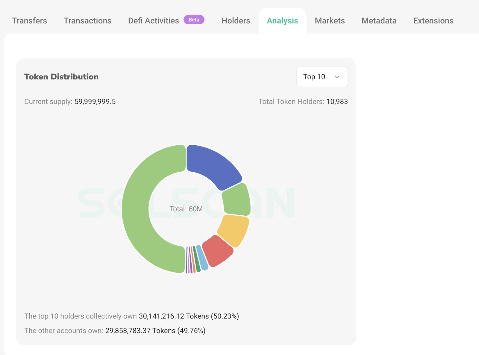The width and height of the screenshot is (479, 355).
Task: Click the Total: 60M label in the chart center
Action: tap(186, 209)
